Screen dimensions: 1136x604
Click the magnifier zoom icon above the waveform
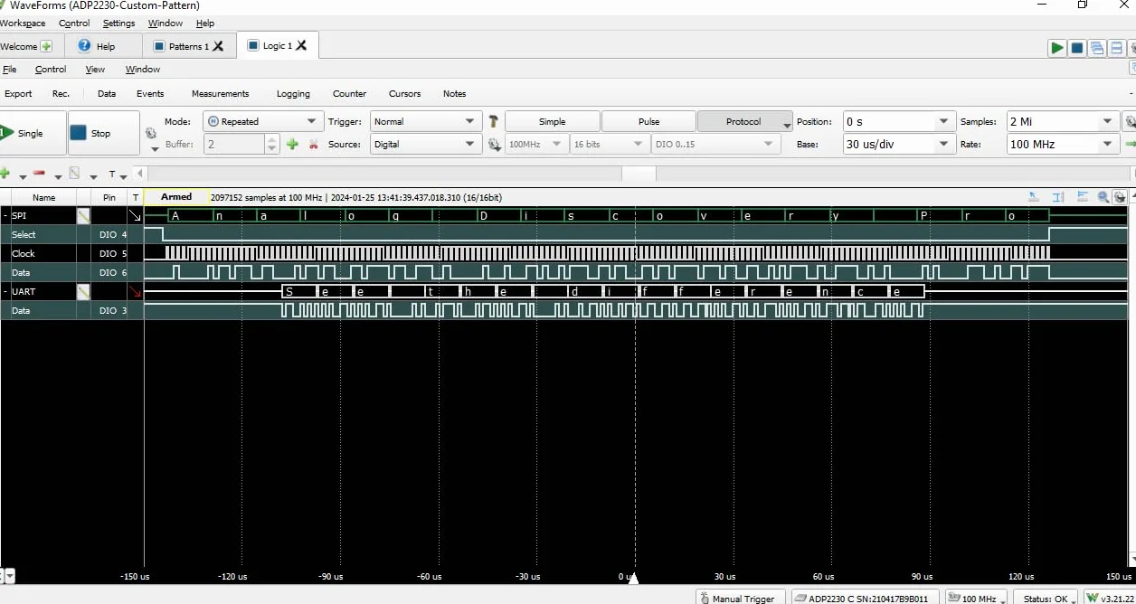pos(1103,196)
